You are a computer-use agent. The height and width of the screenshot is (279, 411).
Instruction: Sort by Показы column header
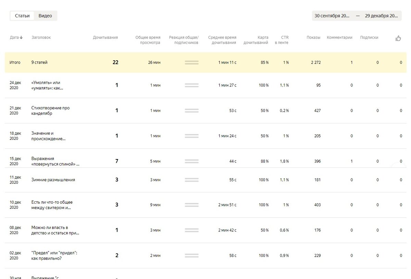[x=313, y=38]
